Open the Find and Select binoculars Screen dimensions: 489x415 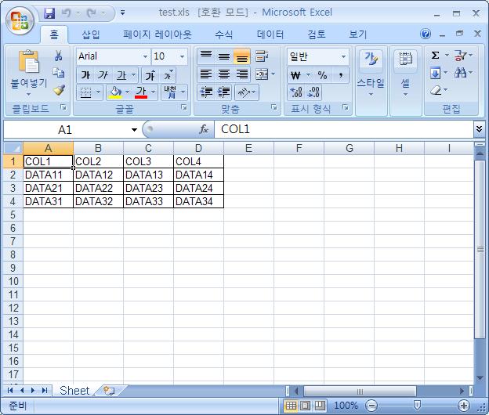[x=460, y=74]
